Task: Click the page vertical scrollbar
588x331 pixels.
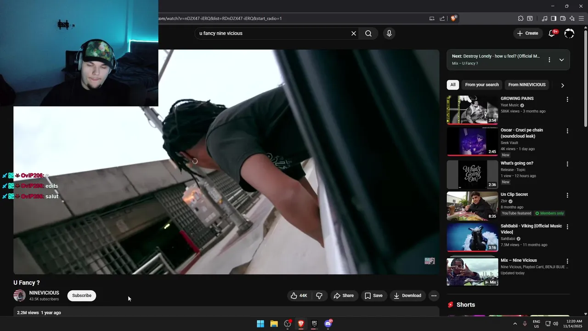Action: tap(585, 78)
